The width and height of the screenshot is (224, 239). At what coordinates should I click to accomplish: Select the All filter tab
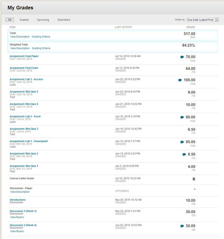[x=10, y=20]
